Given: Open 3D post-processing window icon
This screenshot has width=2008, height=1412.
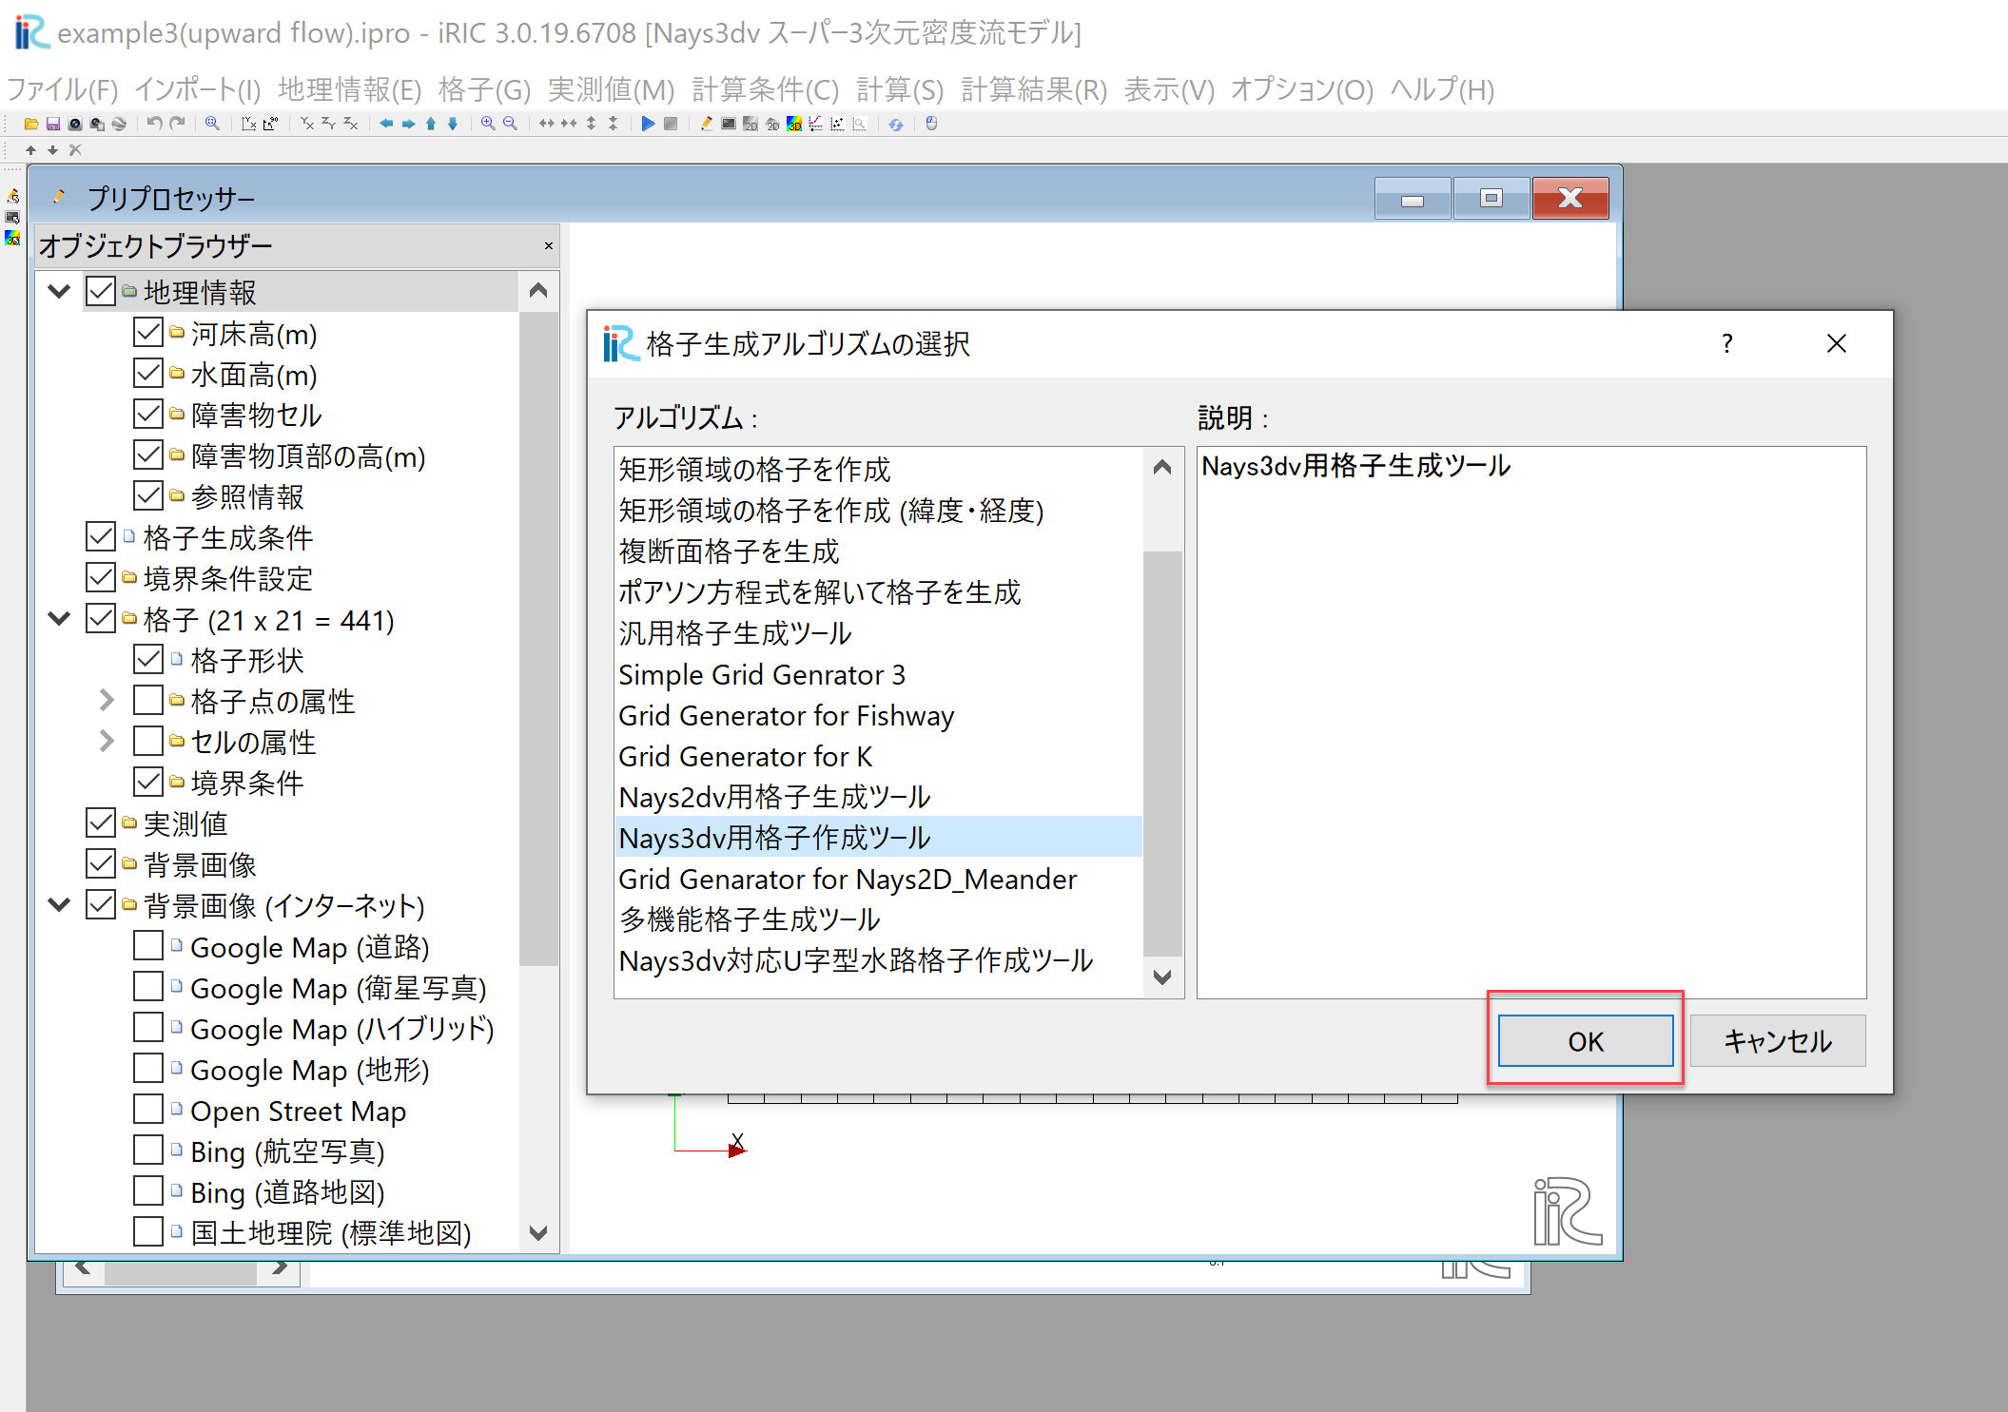Looking at the screenshot, I should coord(794,124).
